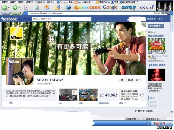This screenshot has height=130, width=174.
Task: Open the favorites folder with blue arrow
Action: coord(57,8)
